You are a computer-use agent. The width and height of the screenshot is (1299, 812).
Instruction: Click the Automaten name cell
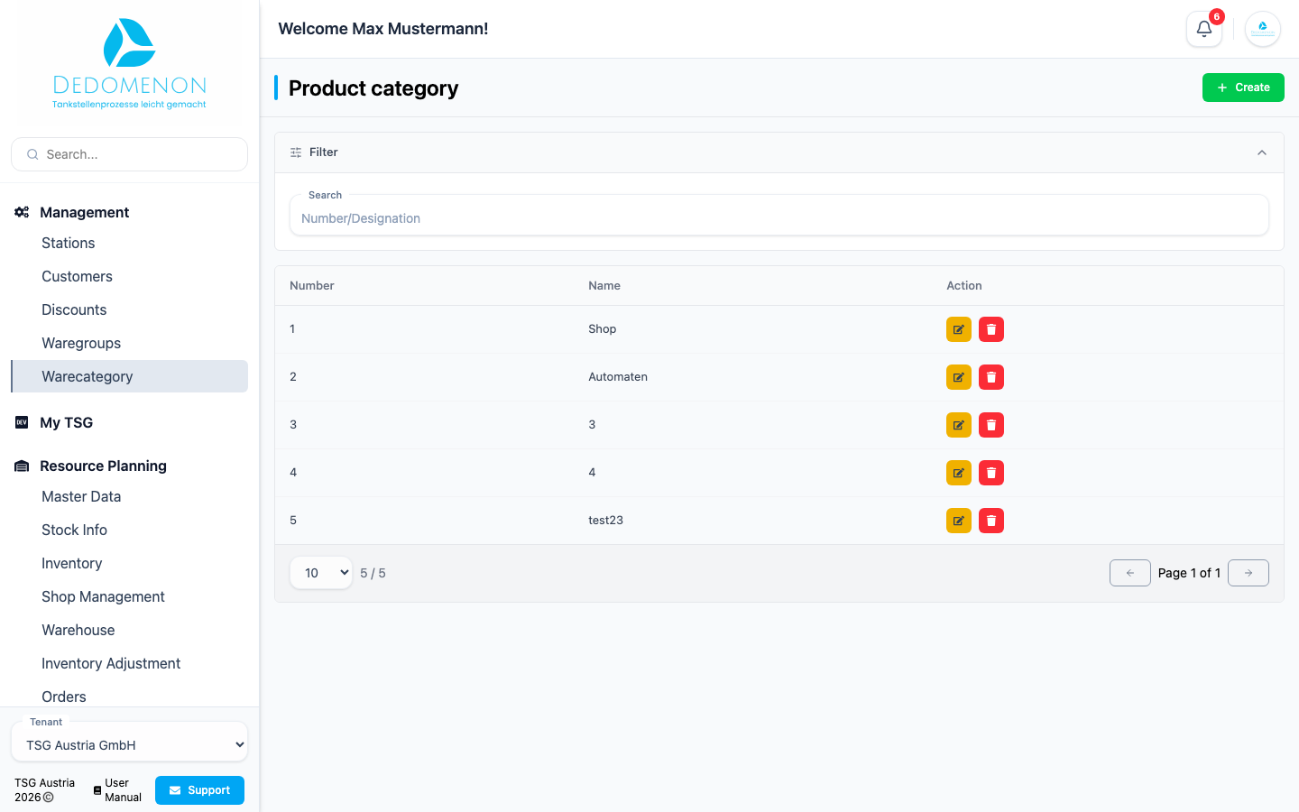click(618, 377)
